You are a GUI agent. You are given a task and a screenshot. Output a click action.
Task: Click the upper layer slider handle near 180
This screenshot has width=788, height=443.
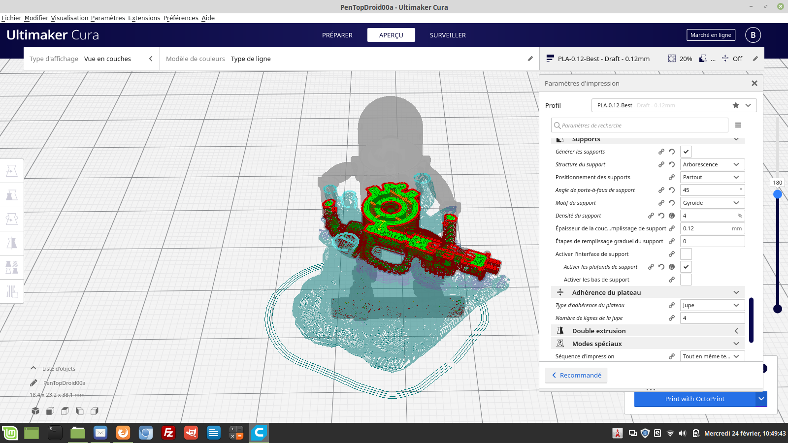pos(778,194)
